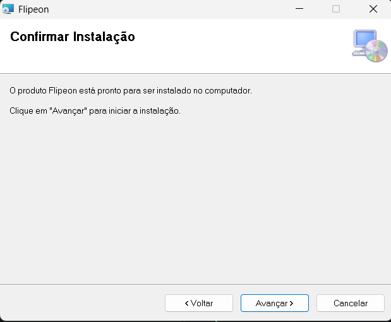391x322 pixels.
Task: Click the disabled maximize button in title bar
Action: [x=336, y=9]
